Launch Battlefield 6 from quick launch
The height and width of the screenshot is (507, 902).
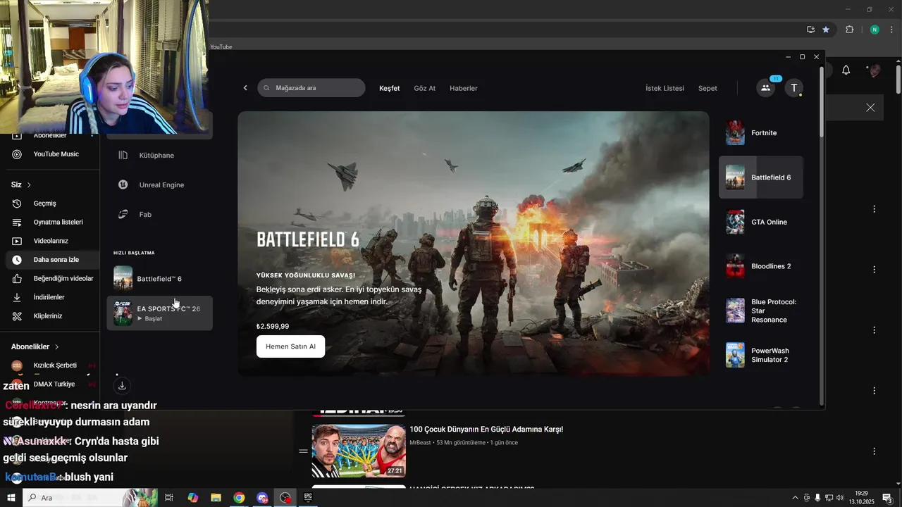(x=159, y=279)
